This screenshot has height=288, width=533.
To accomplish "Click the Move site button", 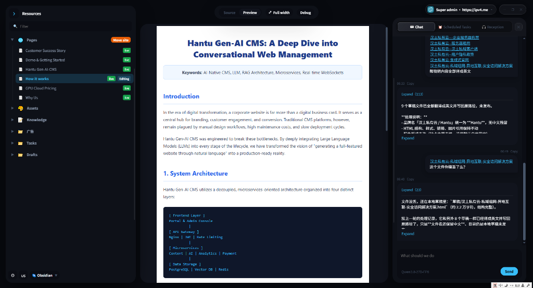I will pos(121,40).
